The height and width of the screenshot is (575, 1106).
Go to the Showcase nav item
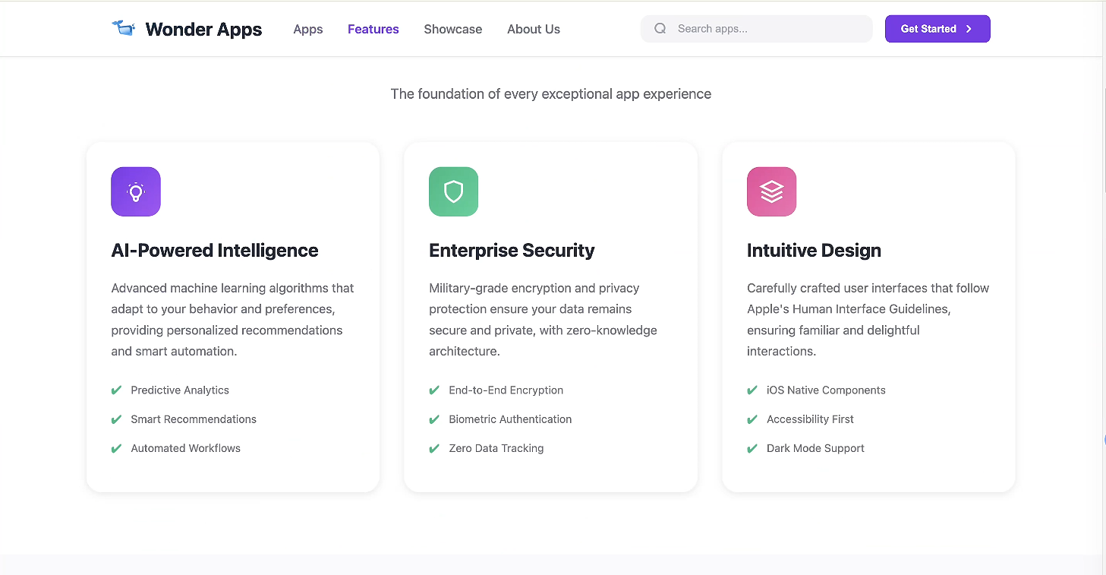click(x=453, y=29)
